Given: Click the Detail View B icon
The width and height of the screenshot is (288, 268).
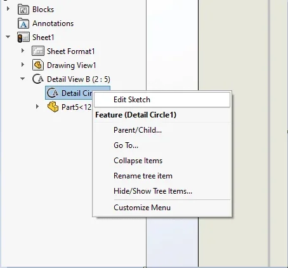Looking at the screenshot, I should 38,79.
